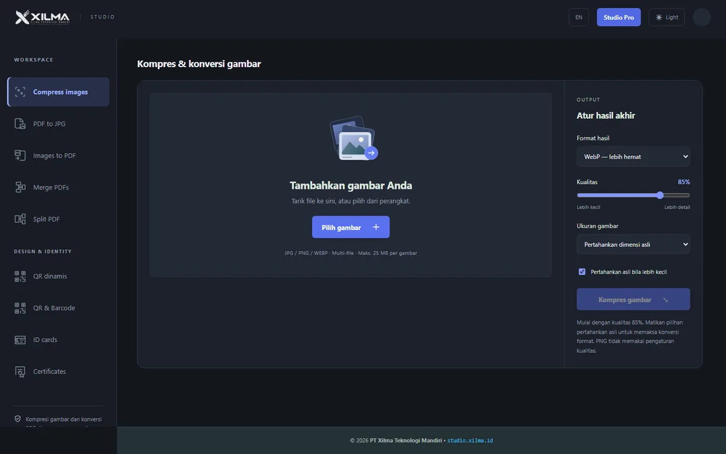
Task: Click the Certificates sidebar icon
Action: coord(20,372)
